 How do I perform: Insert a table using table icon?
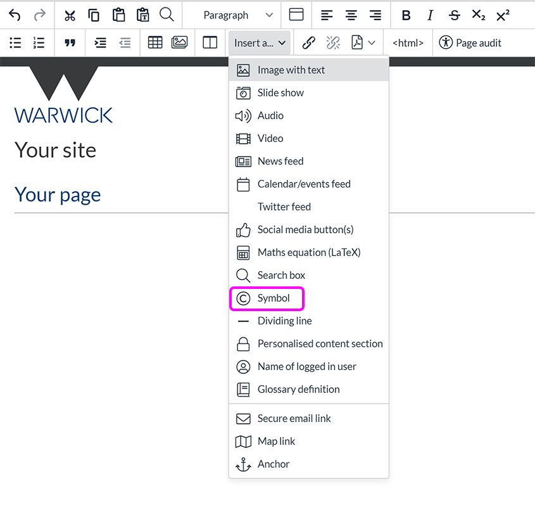155,42
